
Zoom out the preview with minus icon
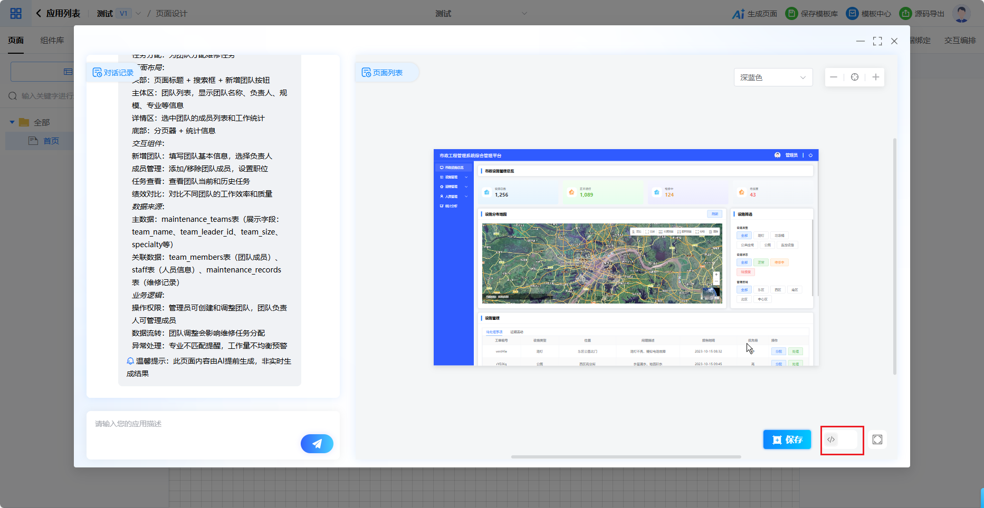[x=834, y=77]
